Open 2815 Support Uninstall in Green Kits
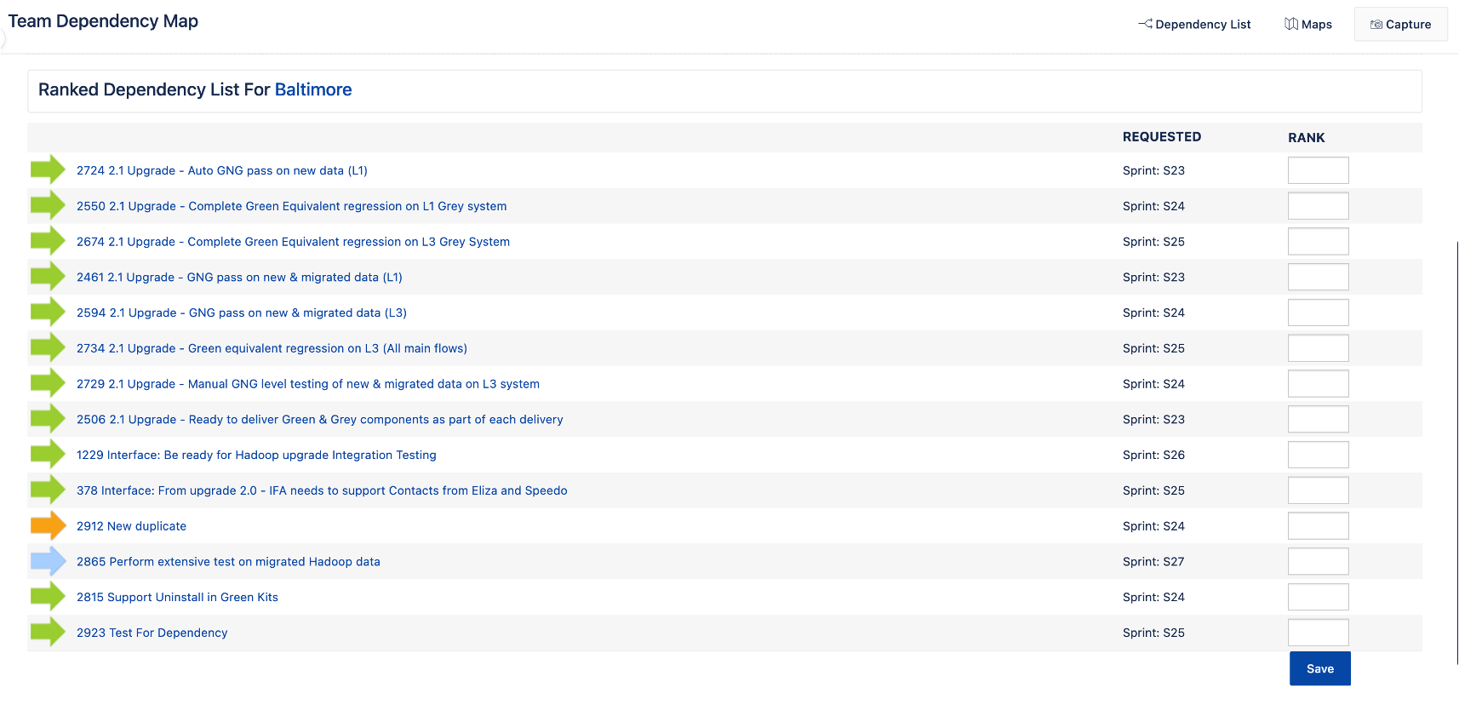 (x=177, y=598)
